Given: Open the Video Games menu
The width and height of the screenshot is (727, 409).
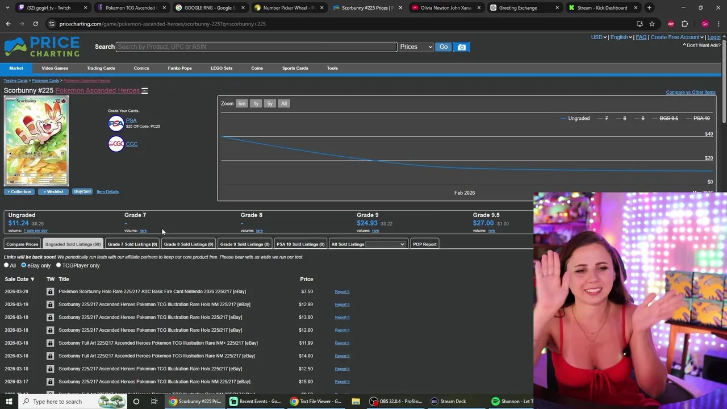Looking at the screenshot, I should 55,68.
